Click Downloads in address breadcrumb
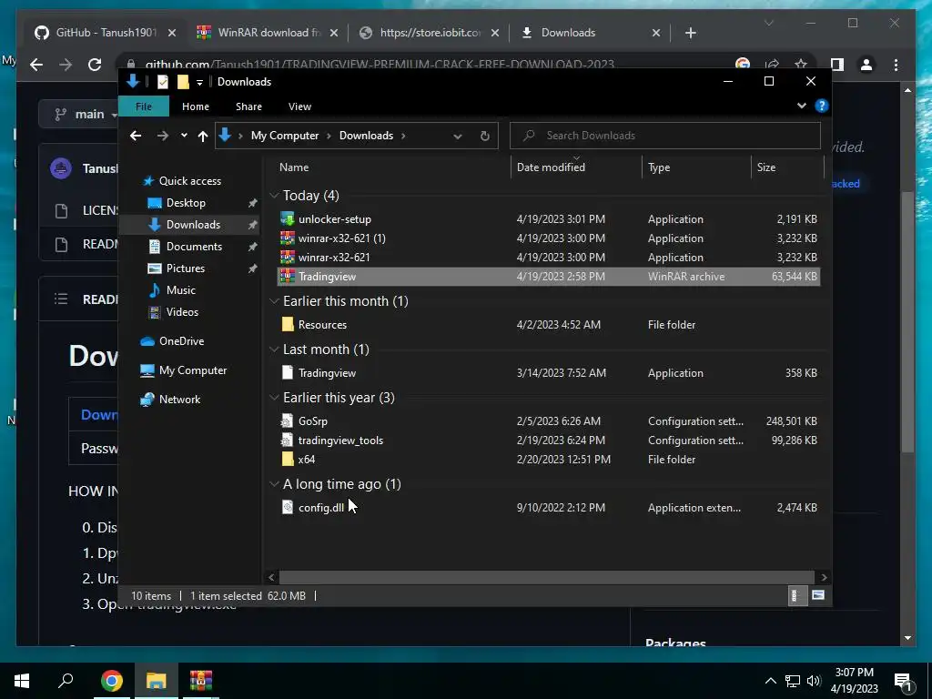The height and width of the screenshot is (699, 932). click(366, 136)
